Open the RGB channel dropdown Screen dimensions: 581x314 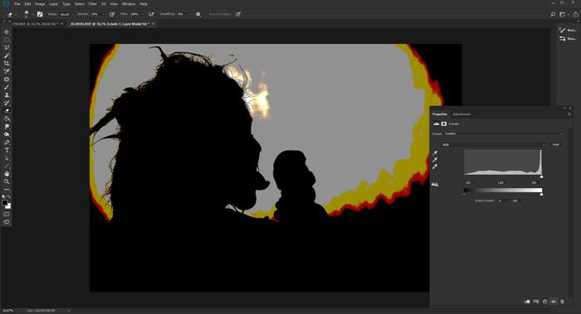(x=493, y=145)
